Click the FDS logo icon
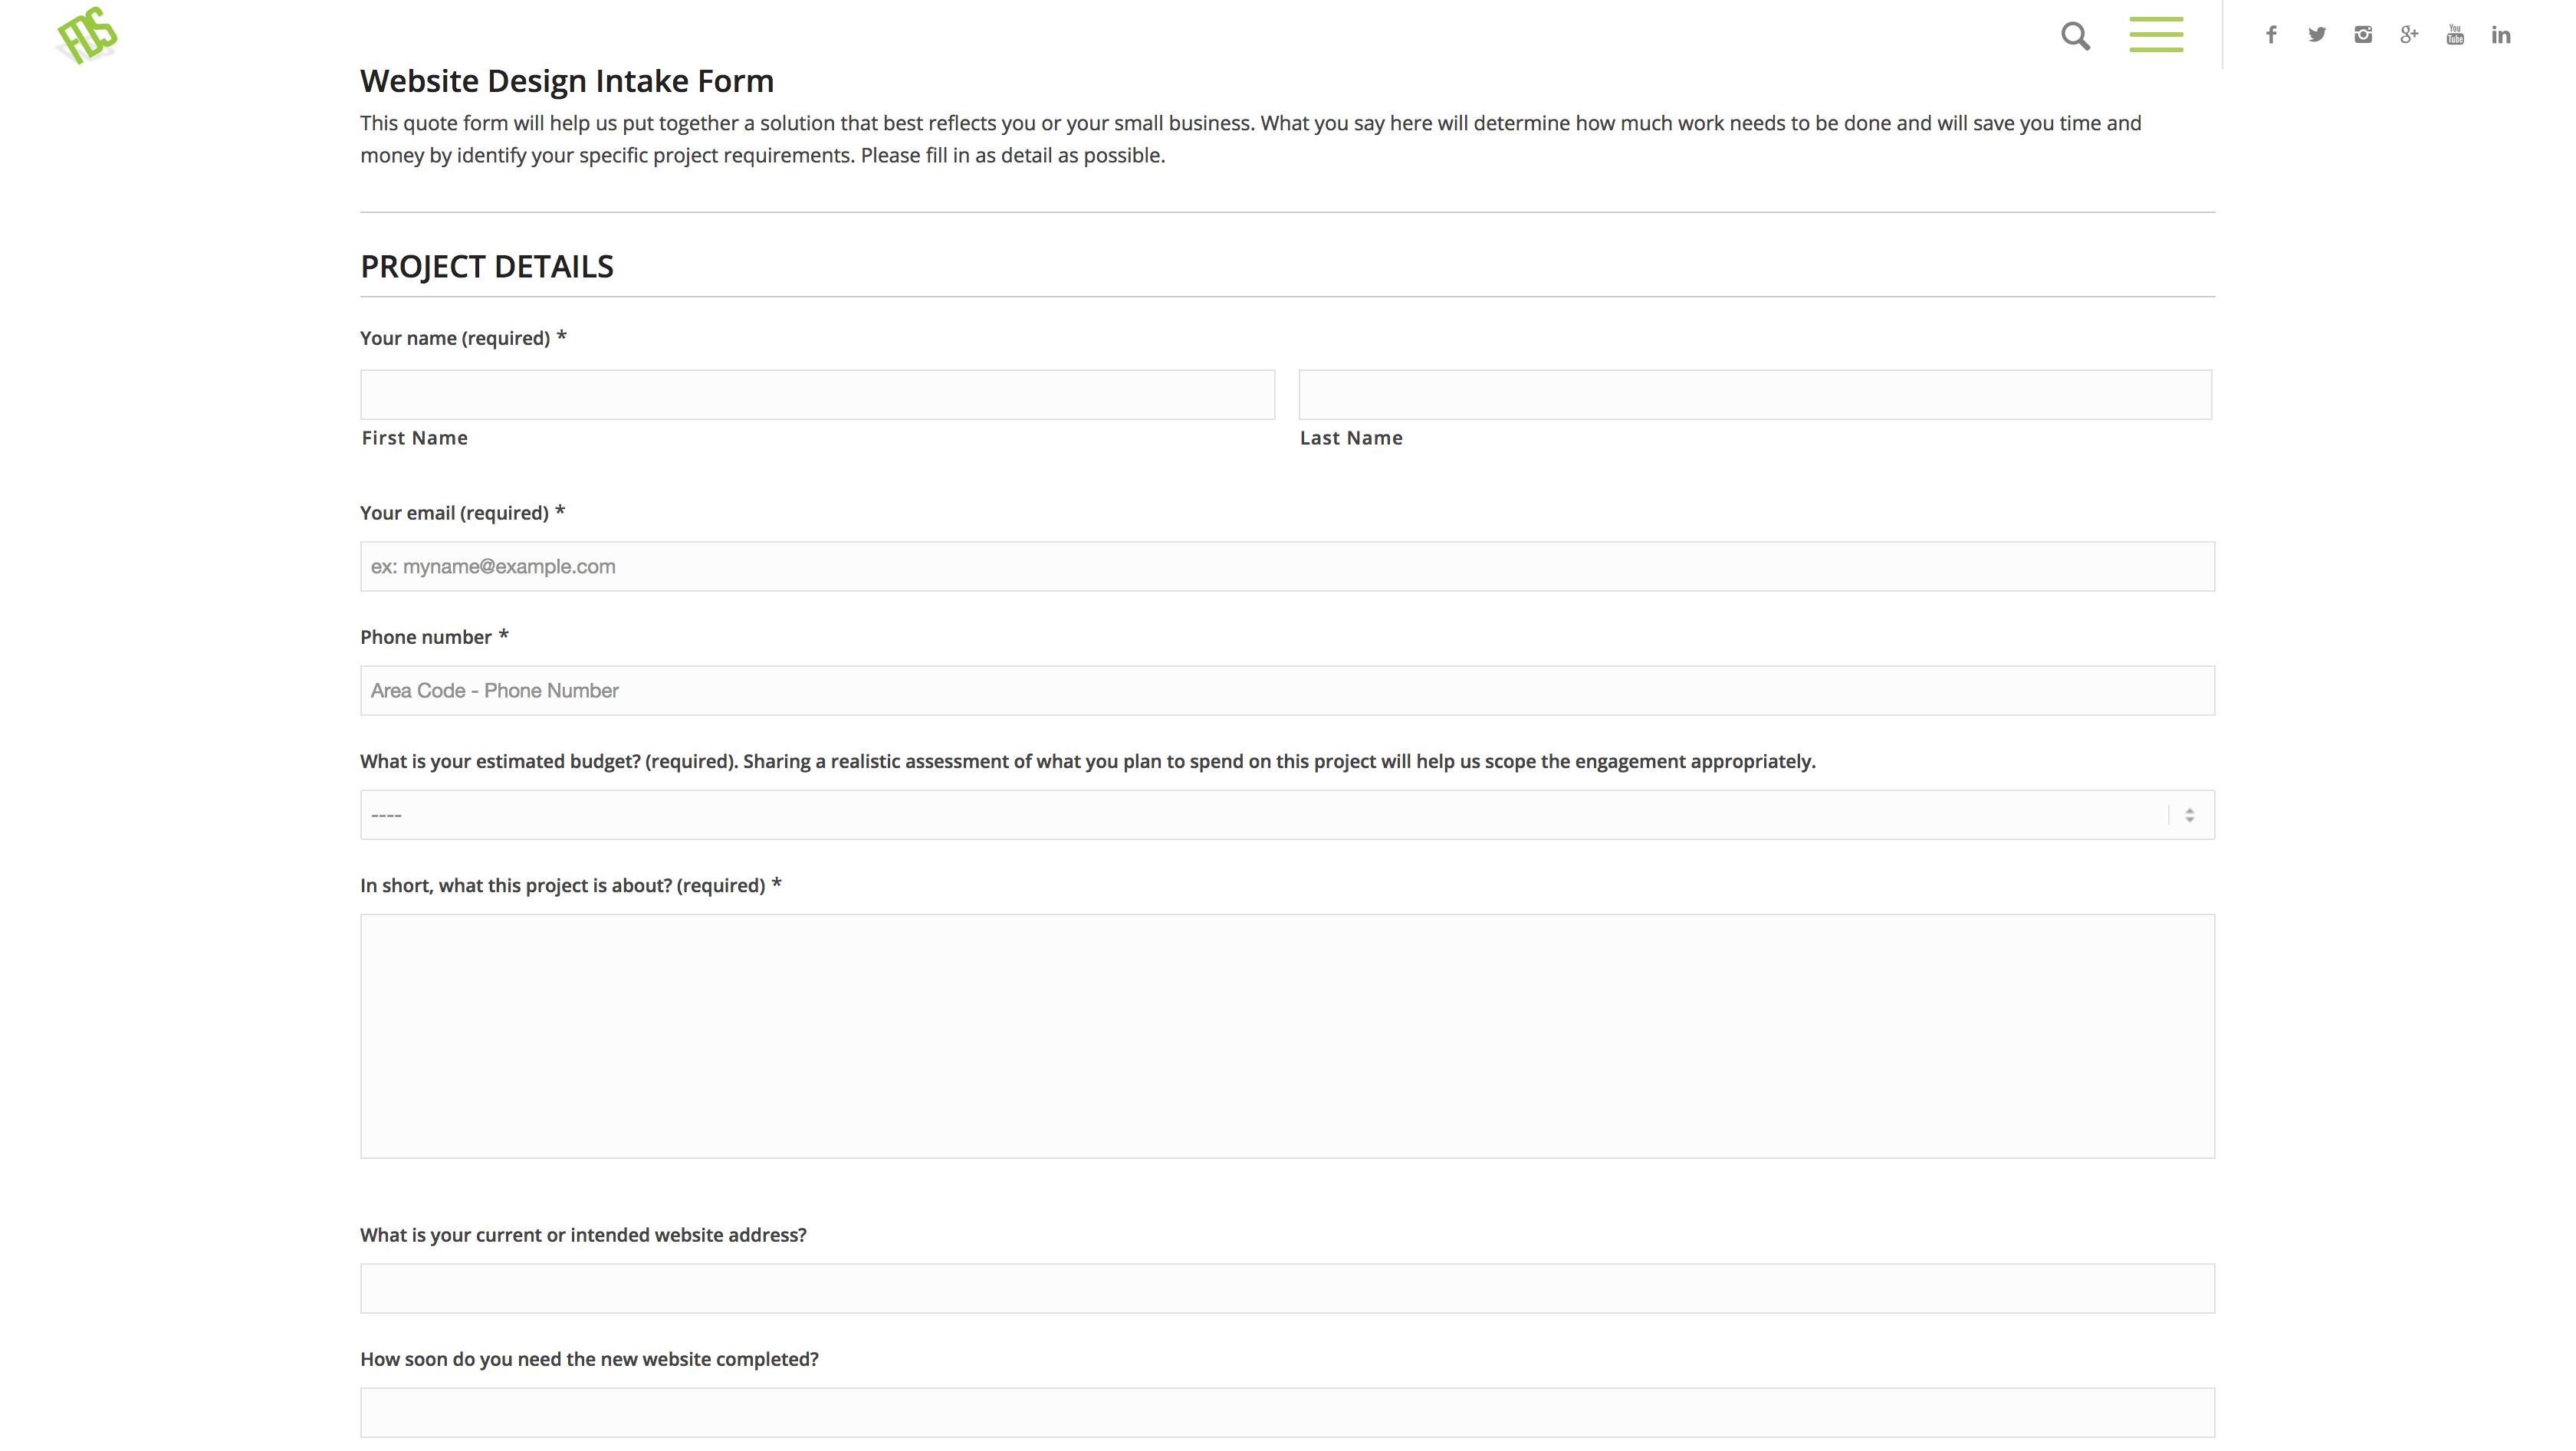2576x1451 pixels. click(x=87, y=36)
